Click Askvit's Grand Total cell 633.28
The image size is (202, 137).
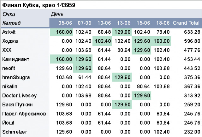[191, 32]
